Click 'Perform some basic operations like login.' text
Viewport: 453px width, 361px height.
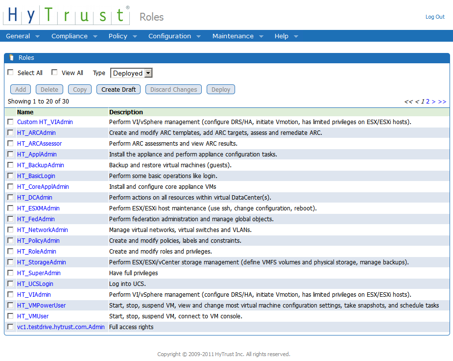(x=163, y=176)
